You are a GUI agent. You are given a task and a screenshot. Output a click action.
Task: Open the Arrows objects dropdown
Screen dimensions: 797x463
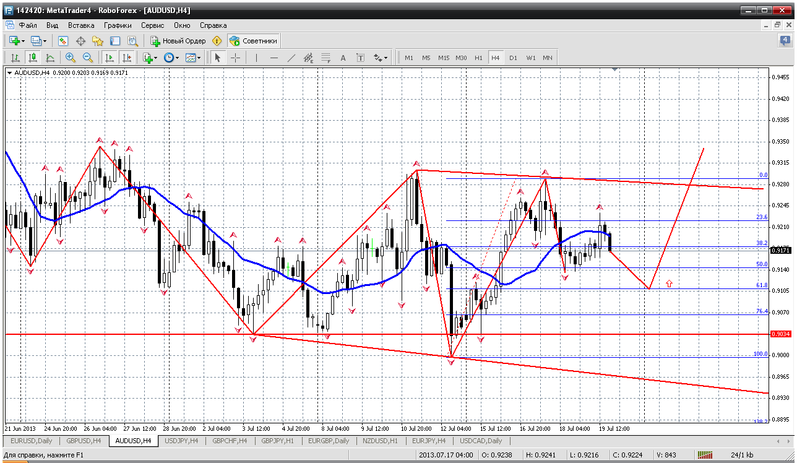[x=381, y=58]
